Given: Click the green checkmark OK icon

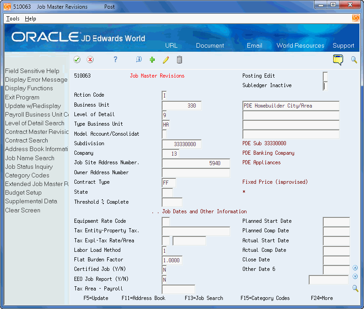Looking at the screenshot, I should 77,59.
